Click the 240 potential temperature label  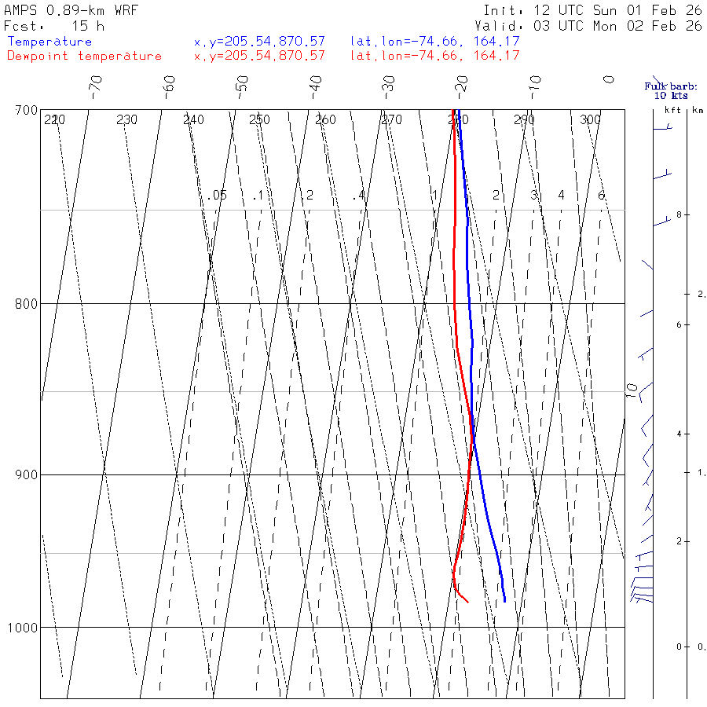tap(193, 120)
